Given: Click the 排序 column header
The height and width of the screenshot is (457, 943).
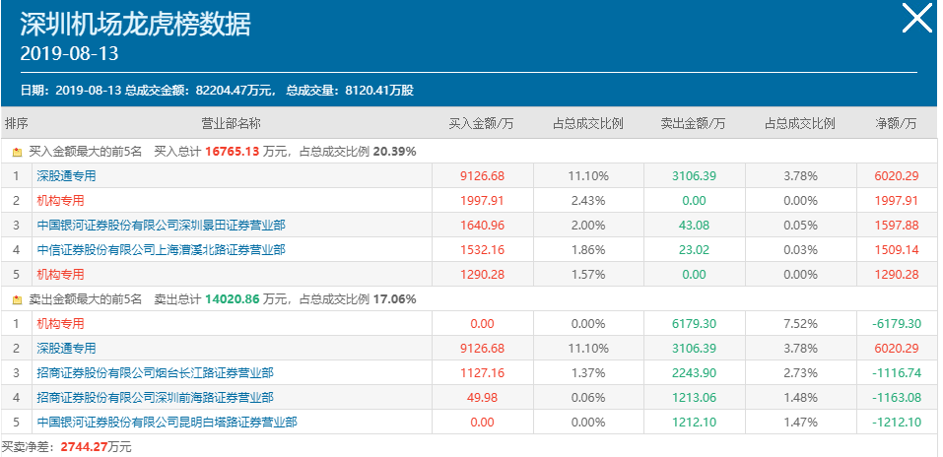Looking at the screenshot, I should [x=17, y=124].
